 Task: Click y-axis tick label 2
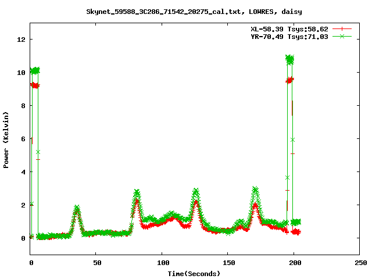23,205
